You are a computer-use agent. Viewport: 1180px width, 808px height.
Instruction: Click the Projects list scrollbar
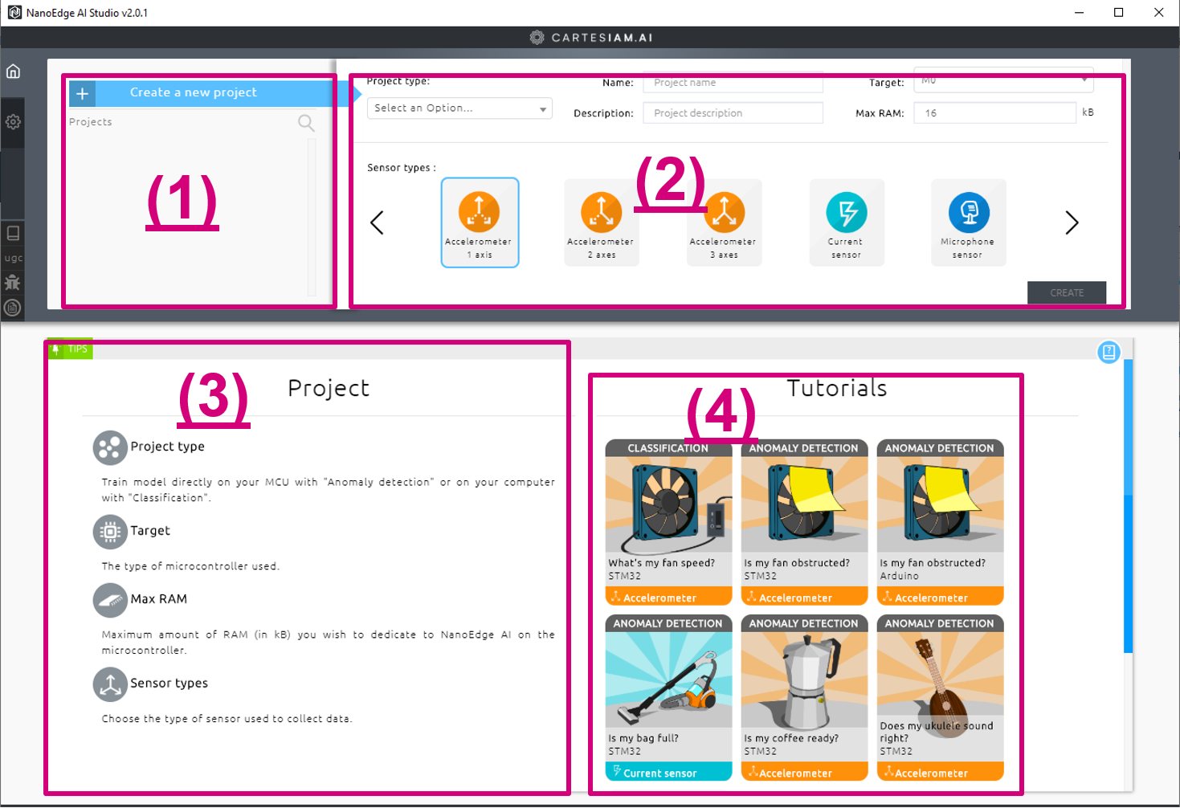(x=312, y=217)
